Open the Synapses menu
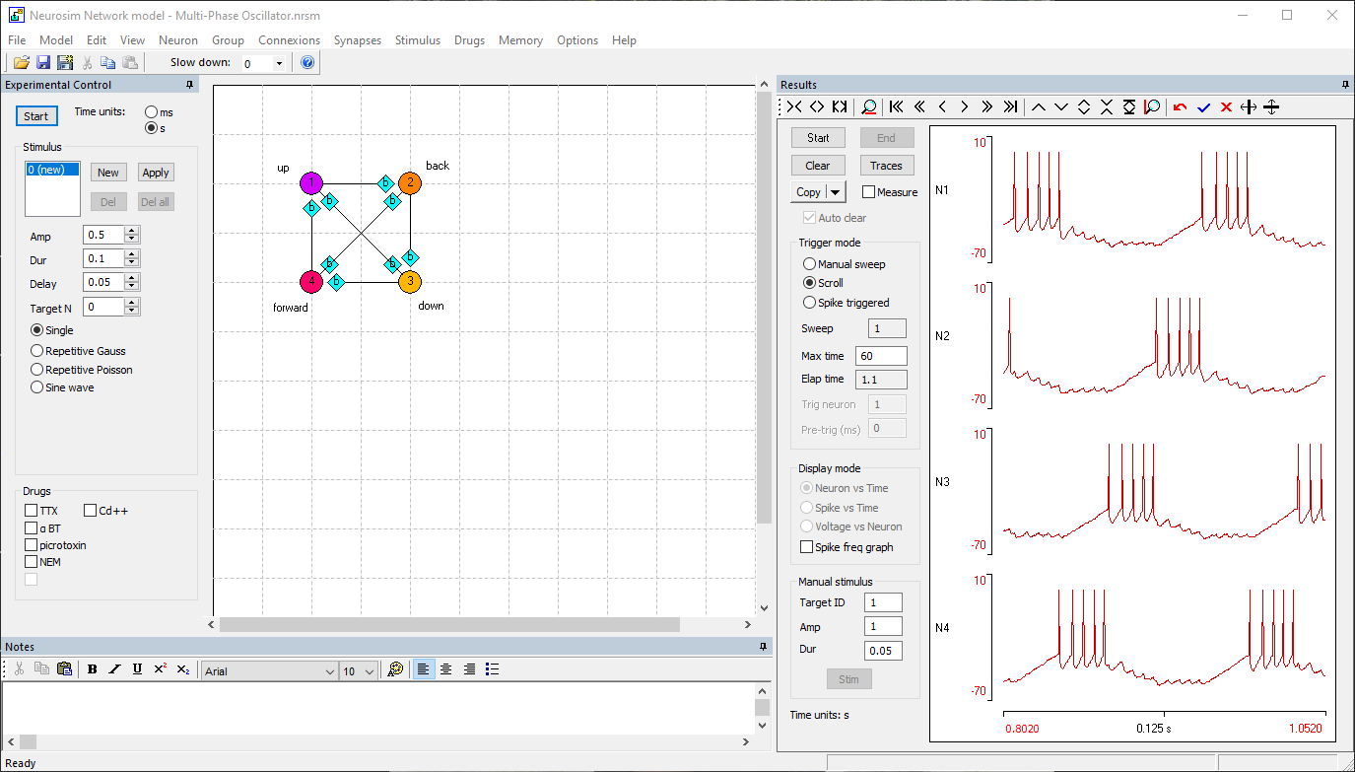Image resolution: width=1355 pixels, height=772 pixels. 357,40
